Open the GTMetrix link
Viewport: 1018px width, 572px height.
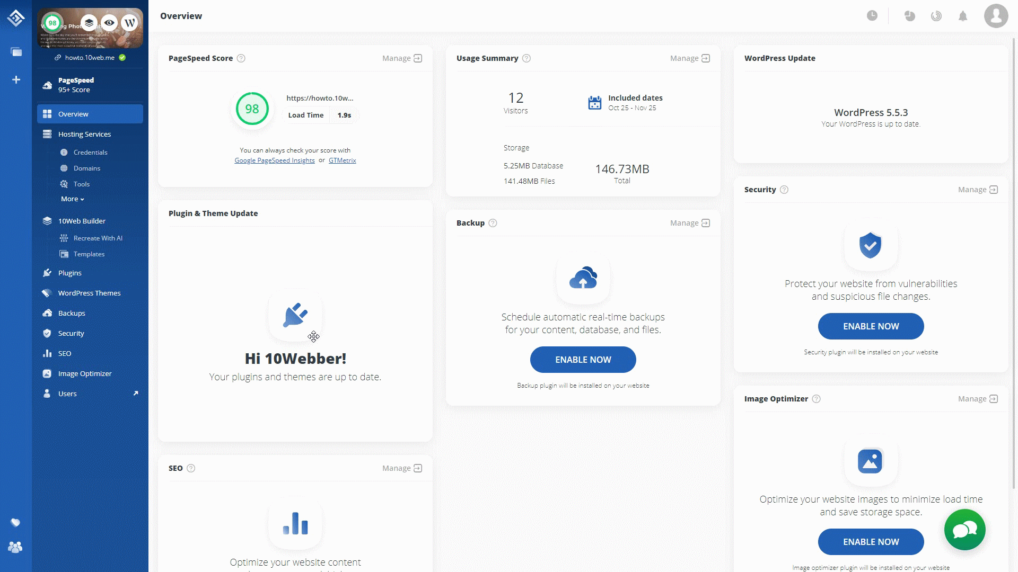[x=342, y=160]
